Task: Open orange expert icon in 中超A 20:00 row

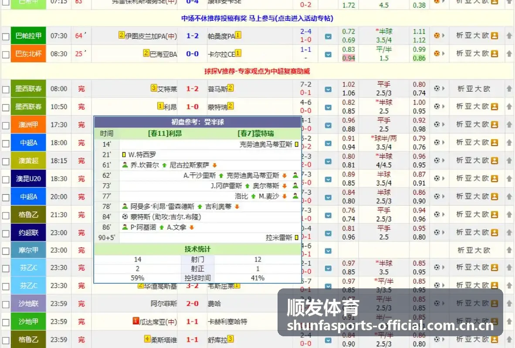Action: pos(495,197)
